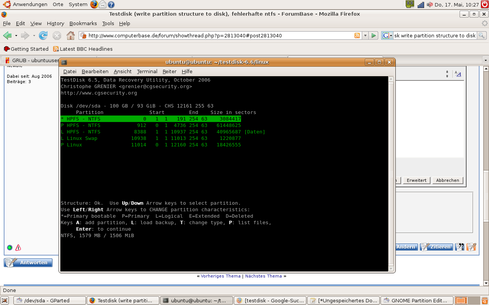489x305 pixels.
Task: Click the network signal icon in tray
Action: click(x=421, y=5)
